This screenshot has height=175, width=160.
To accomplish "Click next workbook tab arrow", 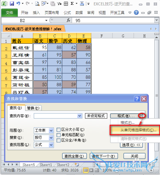I will point(156,29).
